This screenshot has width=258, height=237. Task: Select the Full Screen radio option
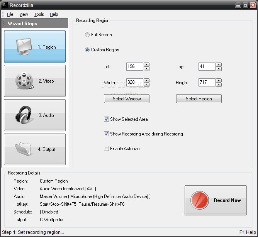(x=87, y=35)
